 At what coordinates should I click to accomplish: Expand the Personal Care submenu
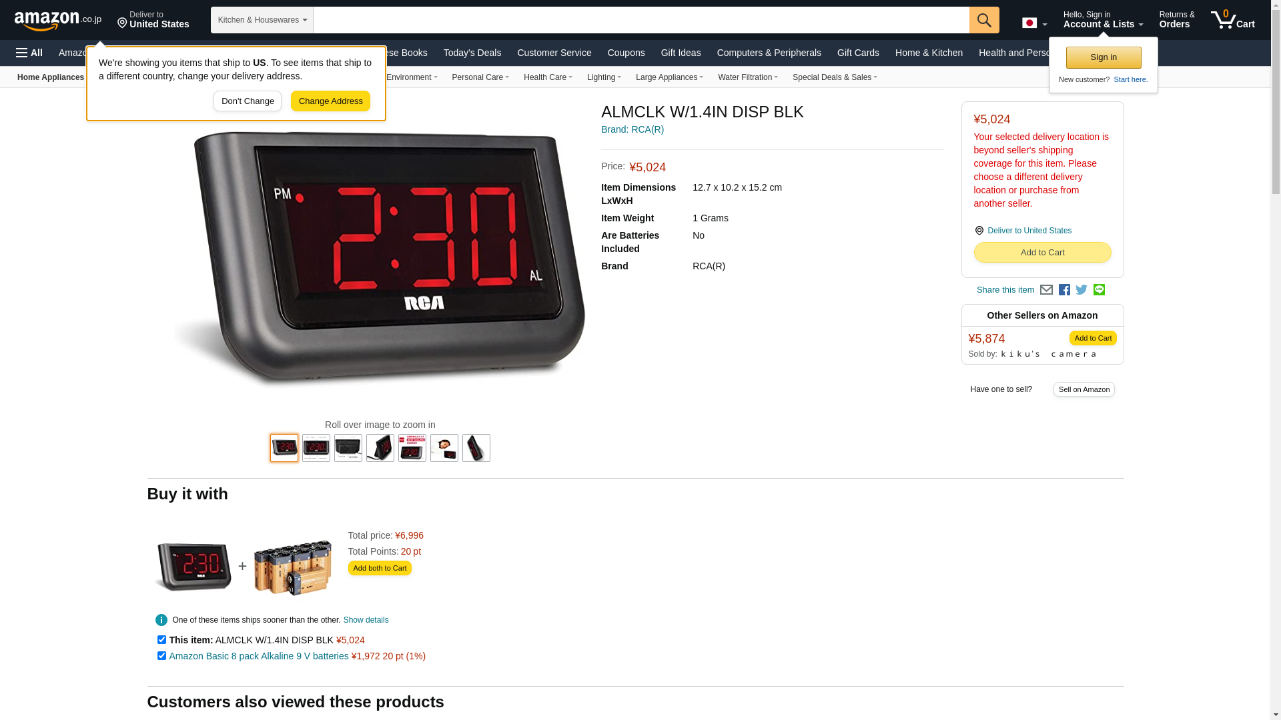pyautogui.click(x=480, y=77)
